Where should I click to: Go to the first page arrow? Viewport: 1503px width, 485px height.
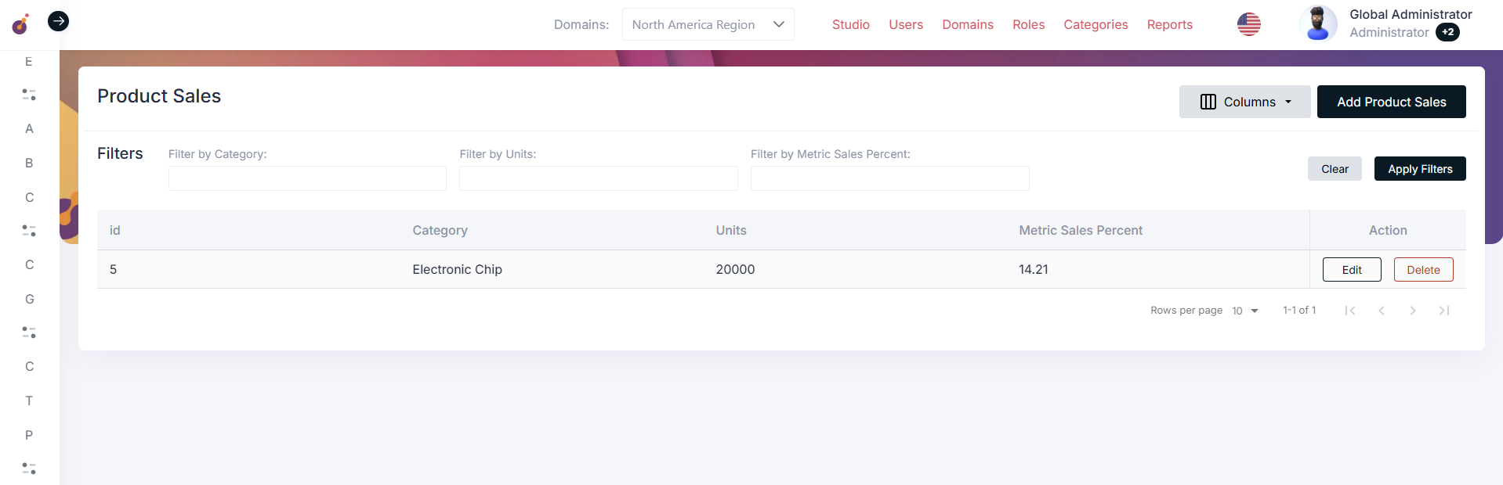(x=1349, y=311)
